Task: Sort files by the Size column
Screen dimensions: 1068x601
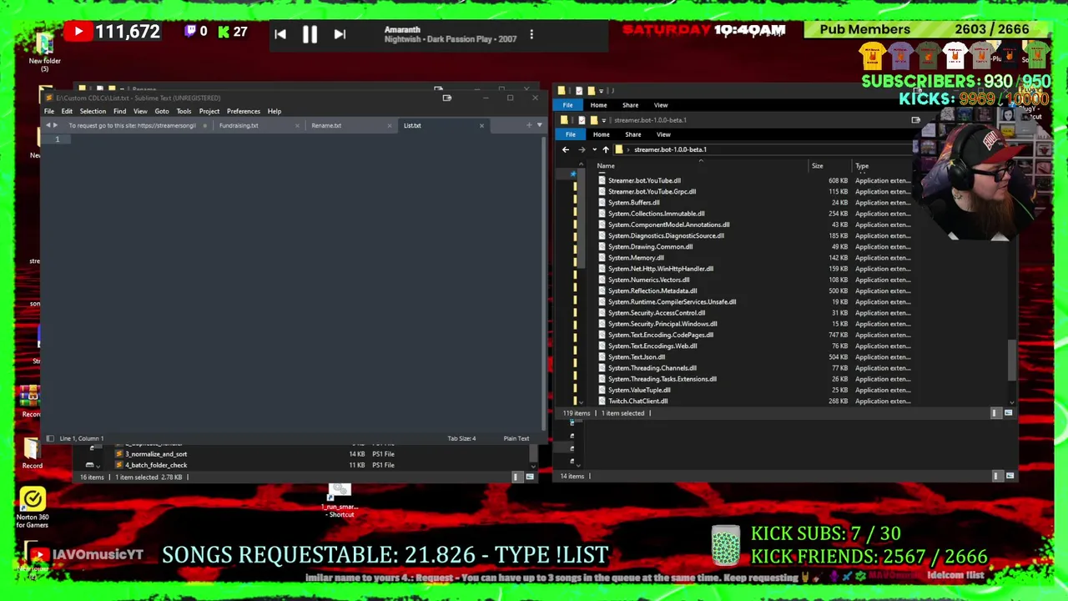Action: point(818,166)
